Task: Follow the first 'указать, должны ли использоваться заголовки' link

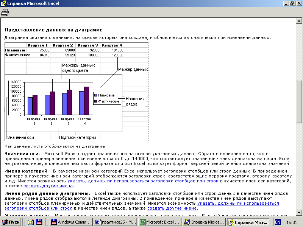Action: [x=143, y=181]
